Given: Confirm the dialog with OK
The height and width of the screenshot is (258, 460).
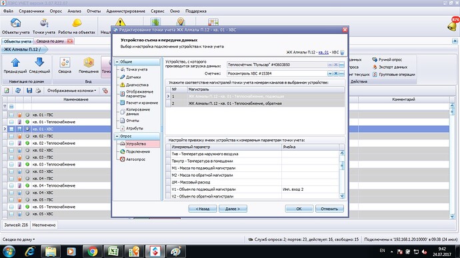Looking at the screenshot, I should (x=299, y=209).
